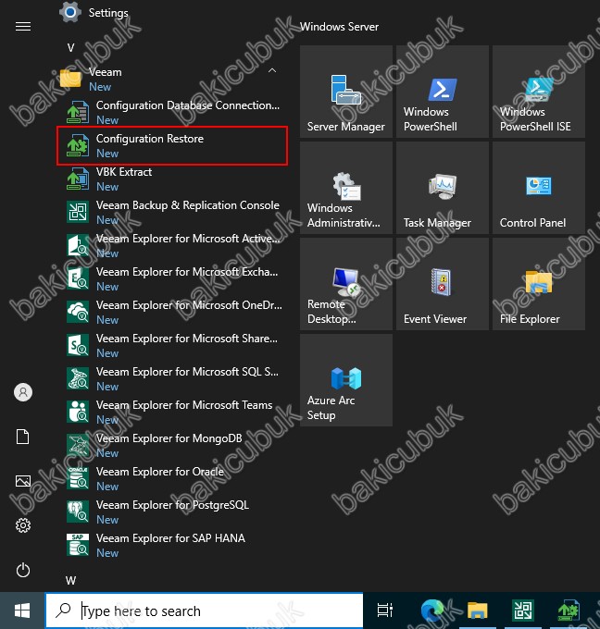This screenshot has height=629, width=600.
Task: Open Windows Administrative Tools tile
Action: 346,188
